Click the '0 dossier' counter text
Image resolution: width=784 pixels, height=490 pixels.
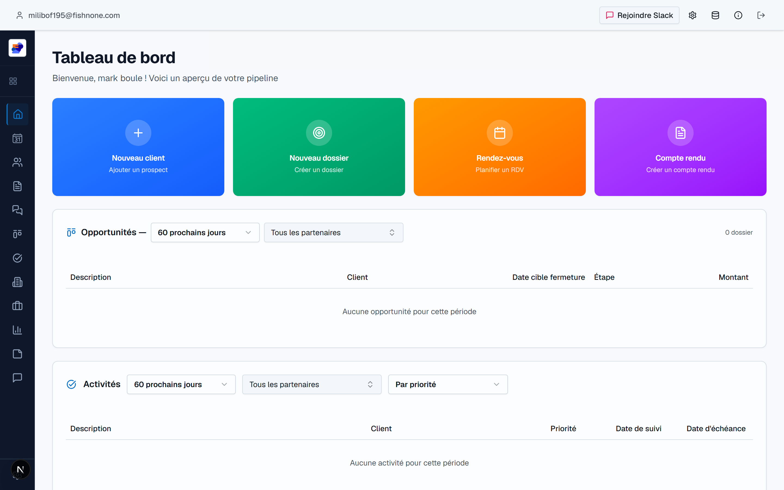pyautogui.click(x=739, y=232)
